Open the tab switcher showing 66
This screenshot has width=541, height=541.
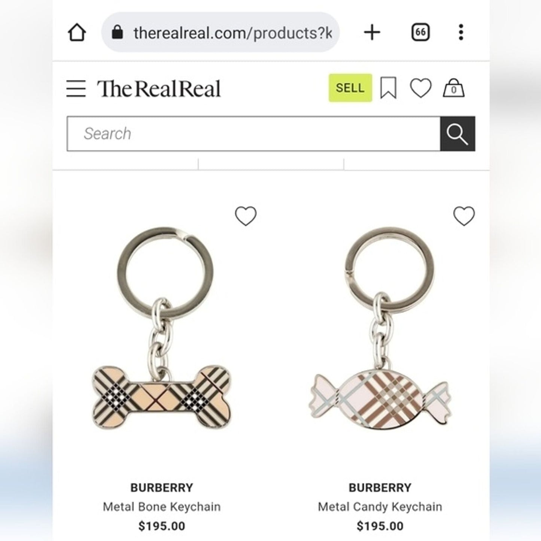tap(420, 32)
